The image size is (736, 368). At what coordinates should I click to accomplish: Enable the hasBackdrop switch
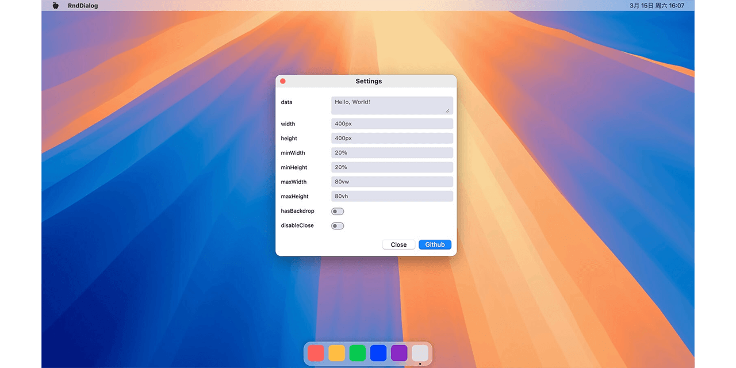338,212
